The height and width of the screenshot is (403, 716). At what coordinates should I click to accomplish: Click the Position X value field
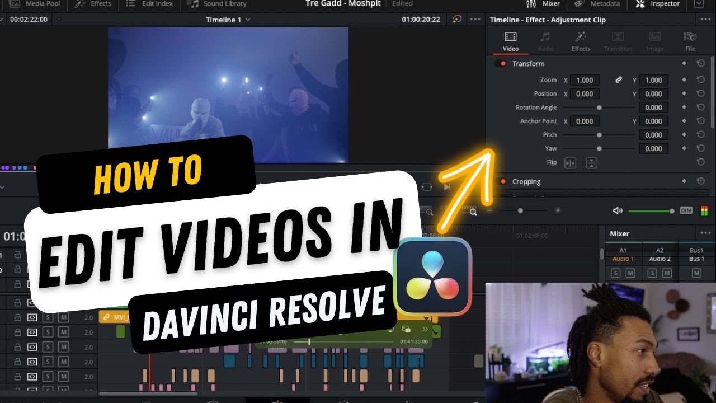(585, 94)
